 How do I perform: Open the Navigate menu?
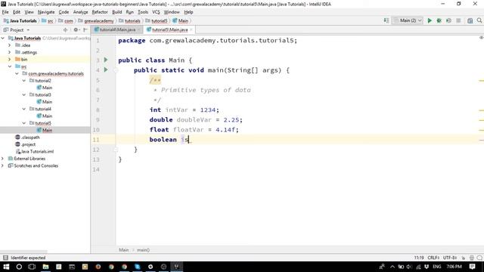pyautogui.click(x=46, y=12)
